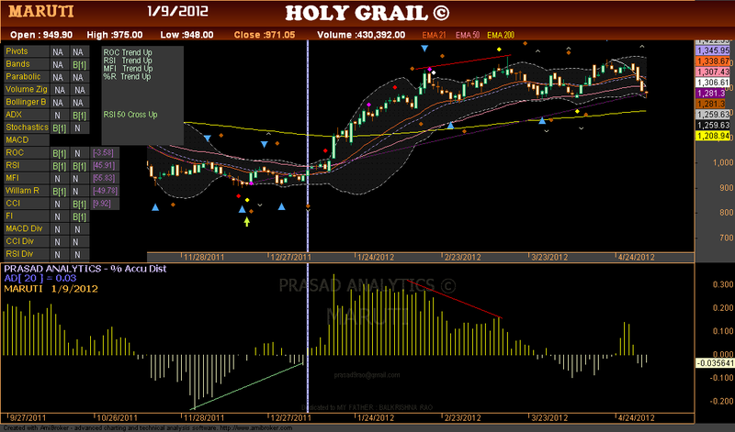Click the RSI 50 Cross Up message
This screenshot has height=432, width=735.
pyautogui.click(x=130, y=115)
